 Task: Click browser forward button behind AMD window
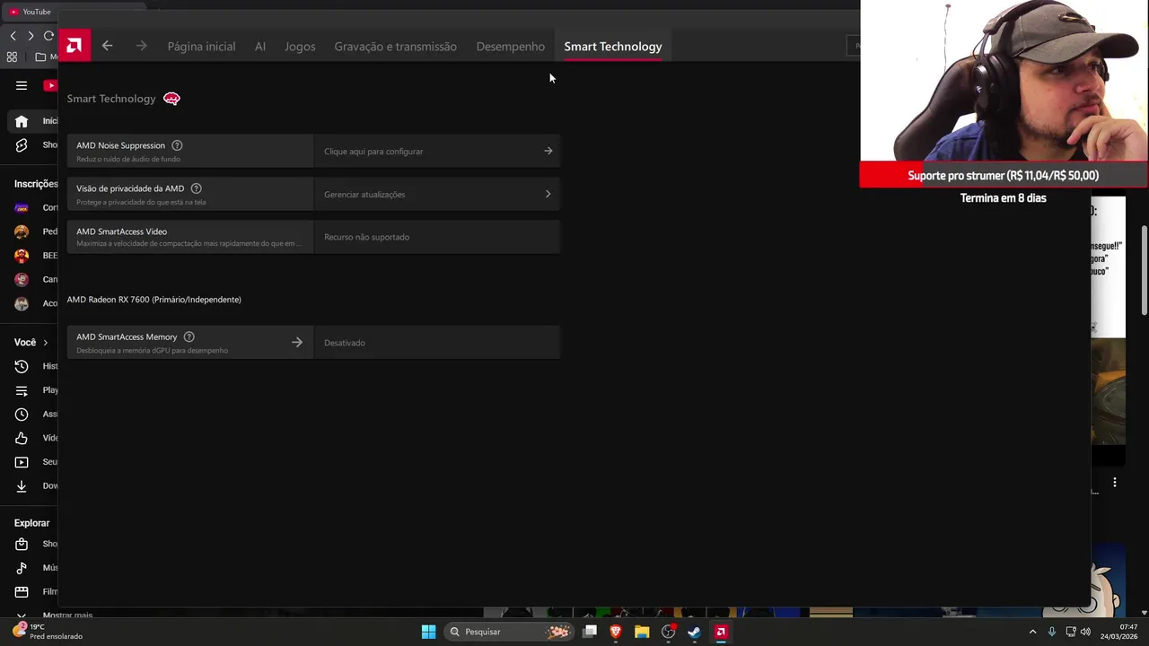pyautogui.click(x=31, y=36)
